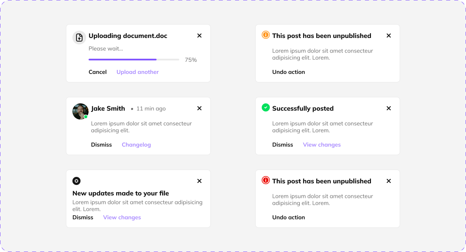Click the online status dot on Jake's avatar
The width and height of the screenshot is (466, 252).
[x=86, y=117]
